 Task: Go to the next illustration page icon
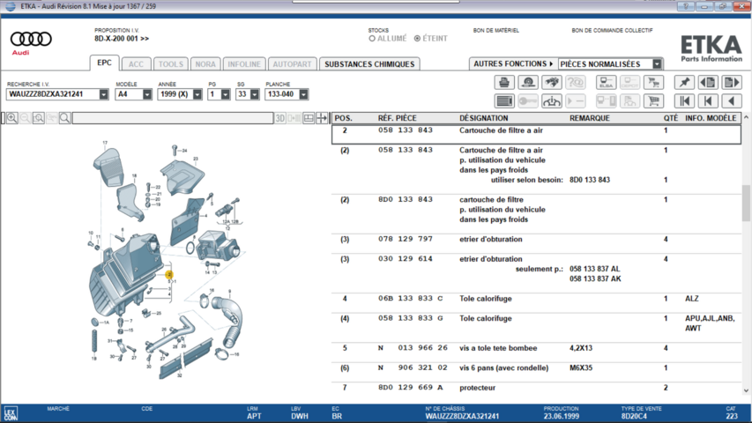(732, 82)
